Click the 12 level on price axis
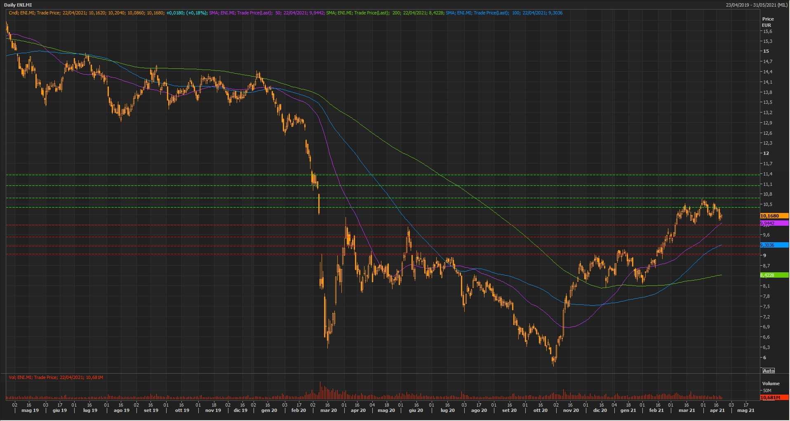Screen dimensions: 790x421 pos(766,153)
